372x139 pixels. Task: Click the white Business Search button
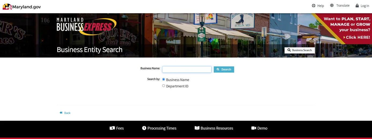point(300,50)
